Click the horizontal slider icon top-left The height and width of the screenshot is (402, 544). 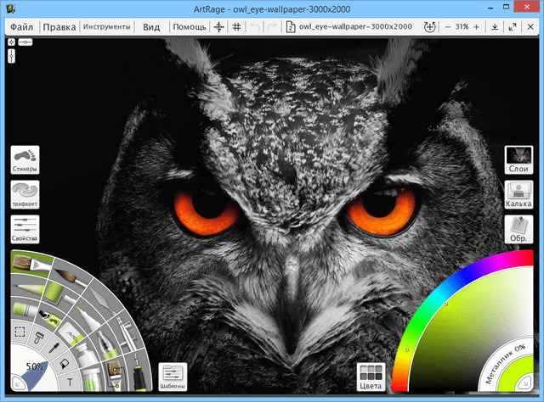point(25,42)
